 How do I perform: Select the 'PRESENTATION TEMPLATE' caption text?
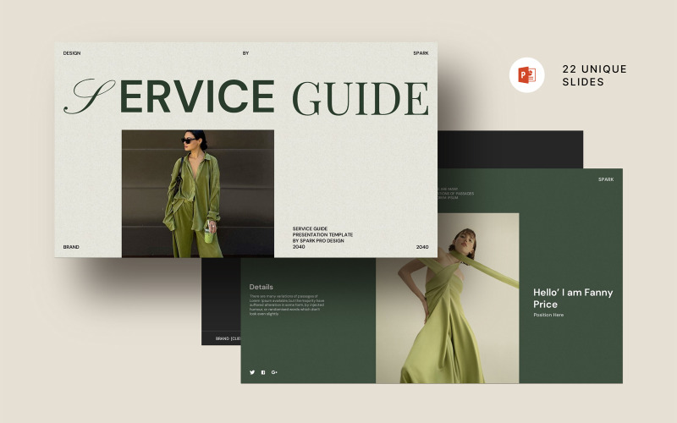pos(322,235)
